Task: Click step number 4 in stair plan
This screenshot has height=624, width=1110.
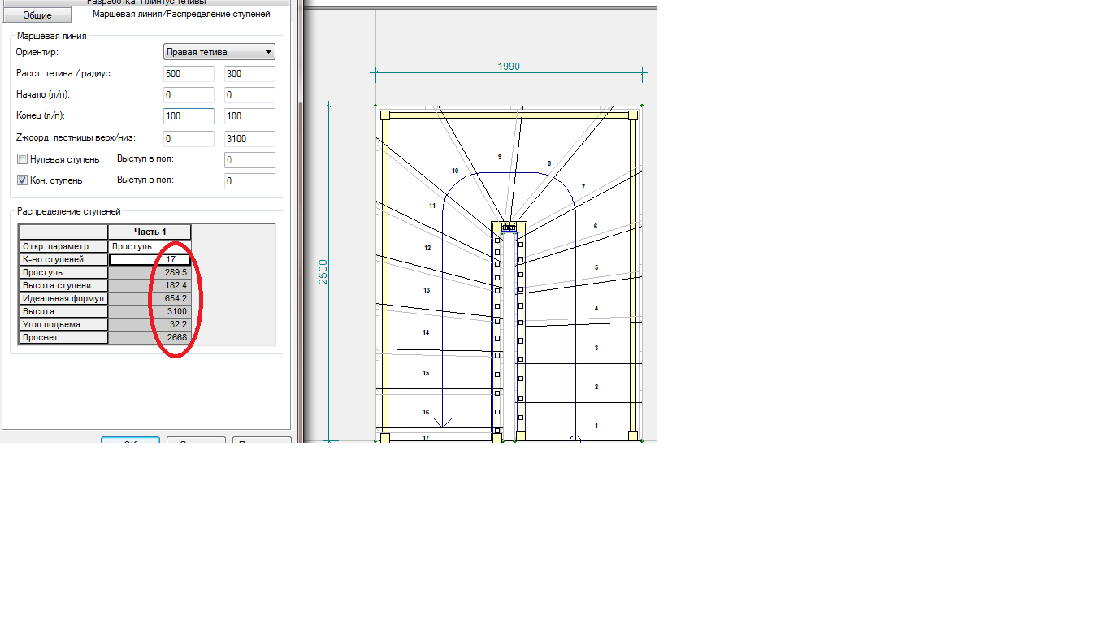Action: pyautogui.click(x=596, y=308)
